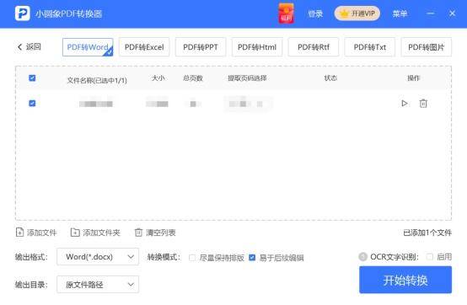The image size is (467, 305).
Task: Click the 添加文件 button
Action: (x=36, y=233)
